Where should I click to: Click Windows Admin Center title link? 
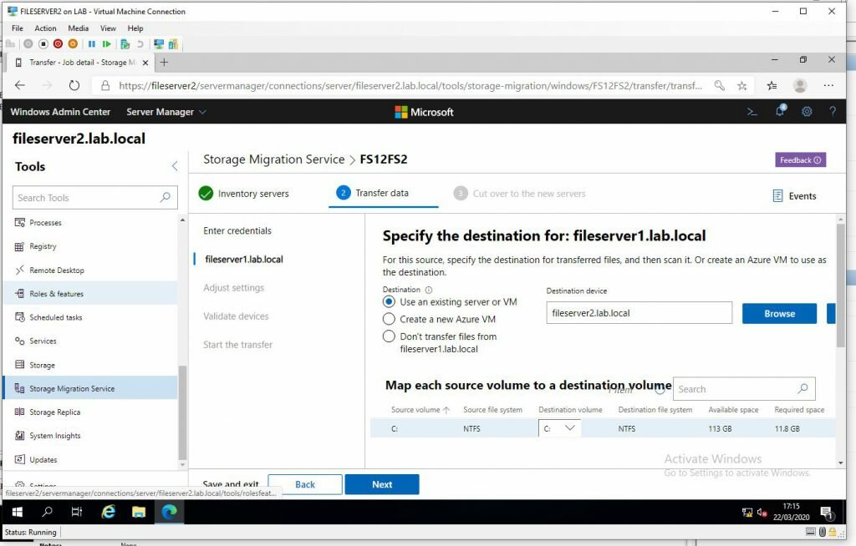click(x=60, y=112)
